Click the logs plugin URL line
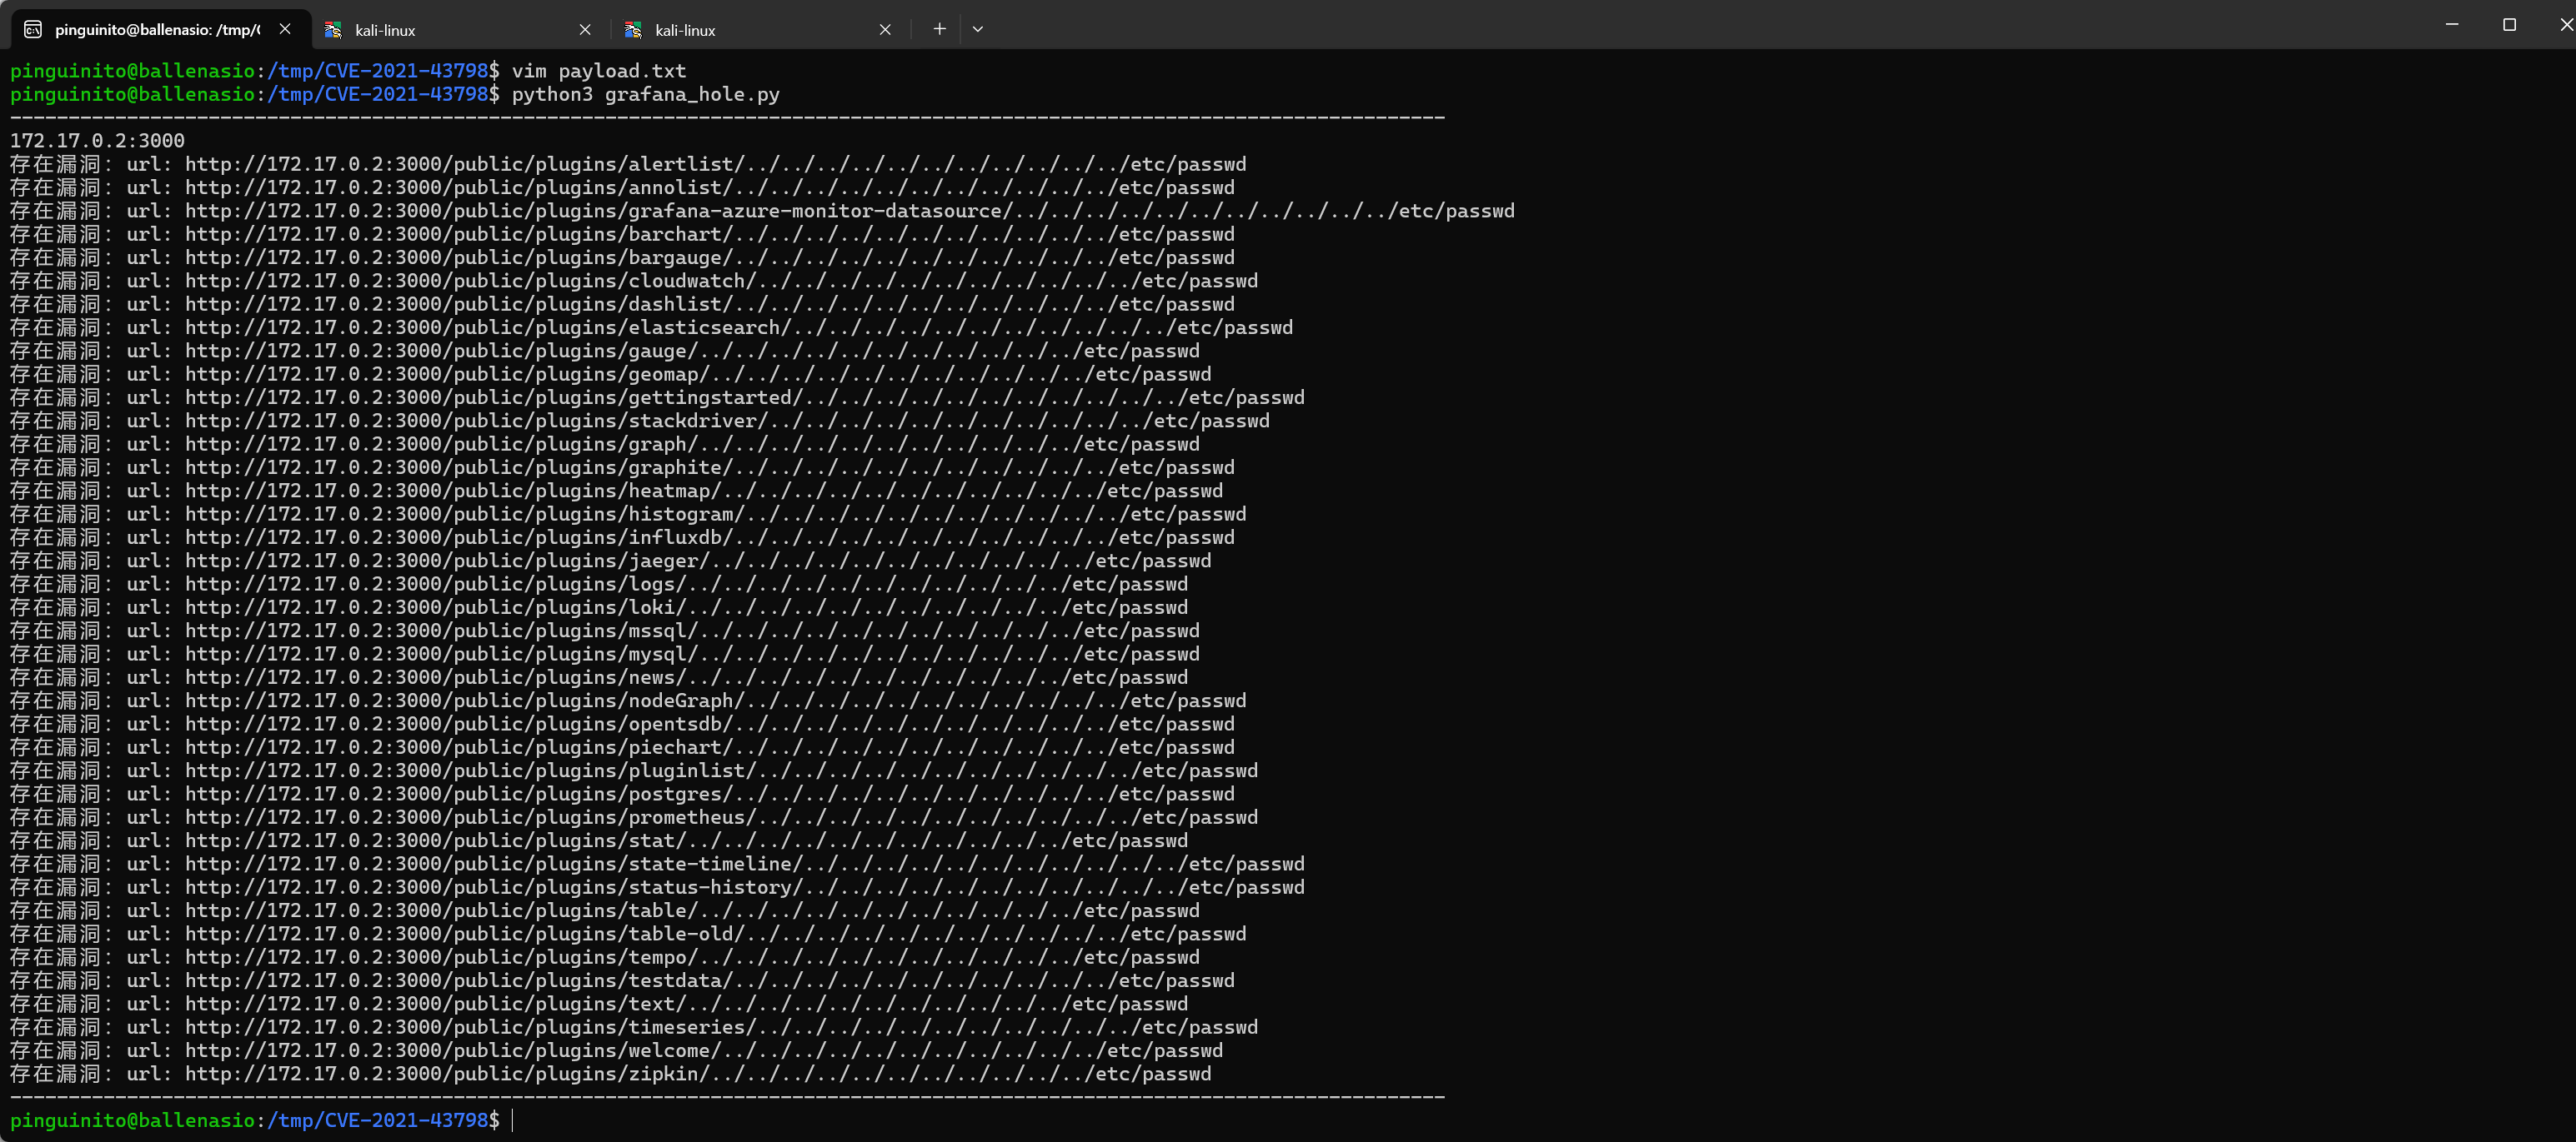 coord(599,583)
